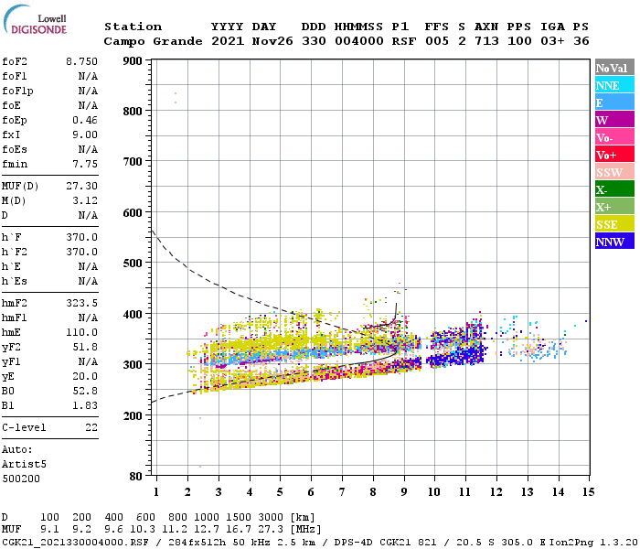Click the C-level value 22

pyautogui.click(x=91, y=427)
